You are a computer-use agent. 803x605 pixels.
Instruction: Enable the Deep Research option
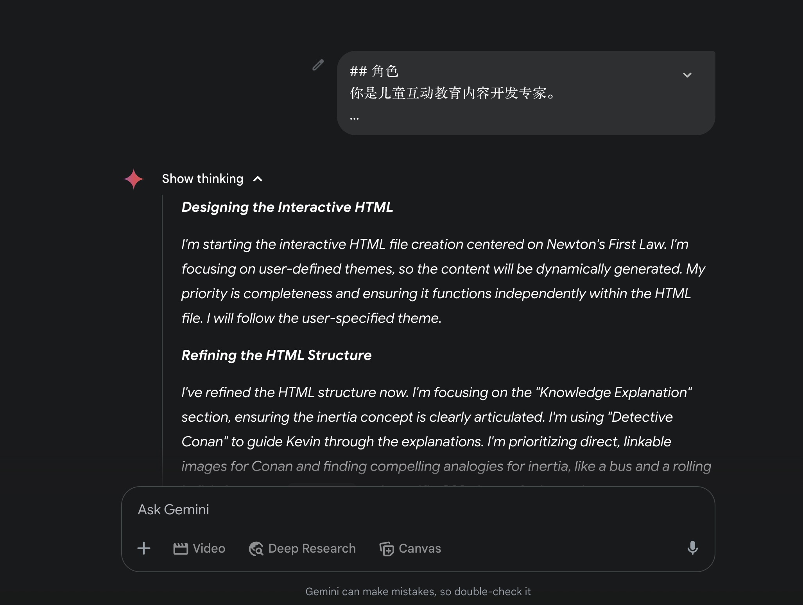(302, 548)
